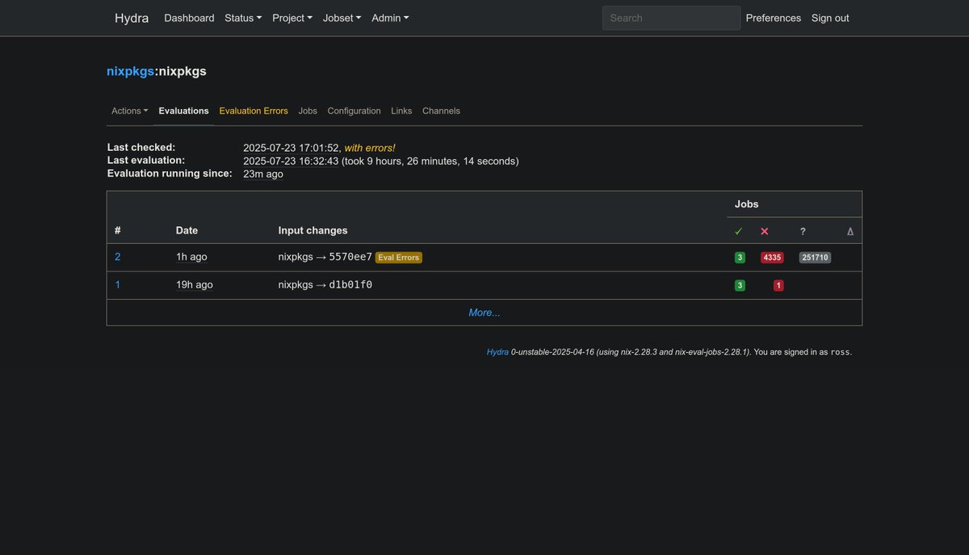
Task: Open the Project dropdown menu
Action: click(292, 18)
